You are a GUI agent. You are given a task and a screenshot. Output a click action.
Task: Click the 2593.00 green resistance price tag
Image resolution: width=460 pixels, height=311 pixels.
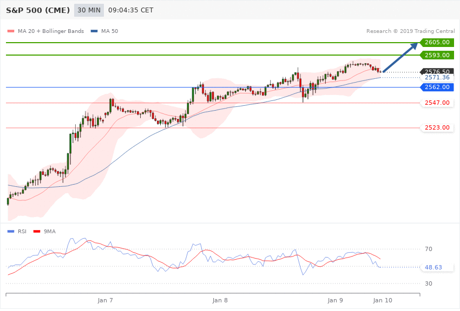click(x=437, y=55)
